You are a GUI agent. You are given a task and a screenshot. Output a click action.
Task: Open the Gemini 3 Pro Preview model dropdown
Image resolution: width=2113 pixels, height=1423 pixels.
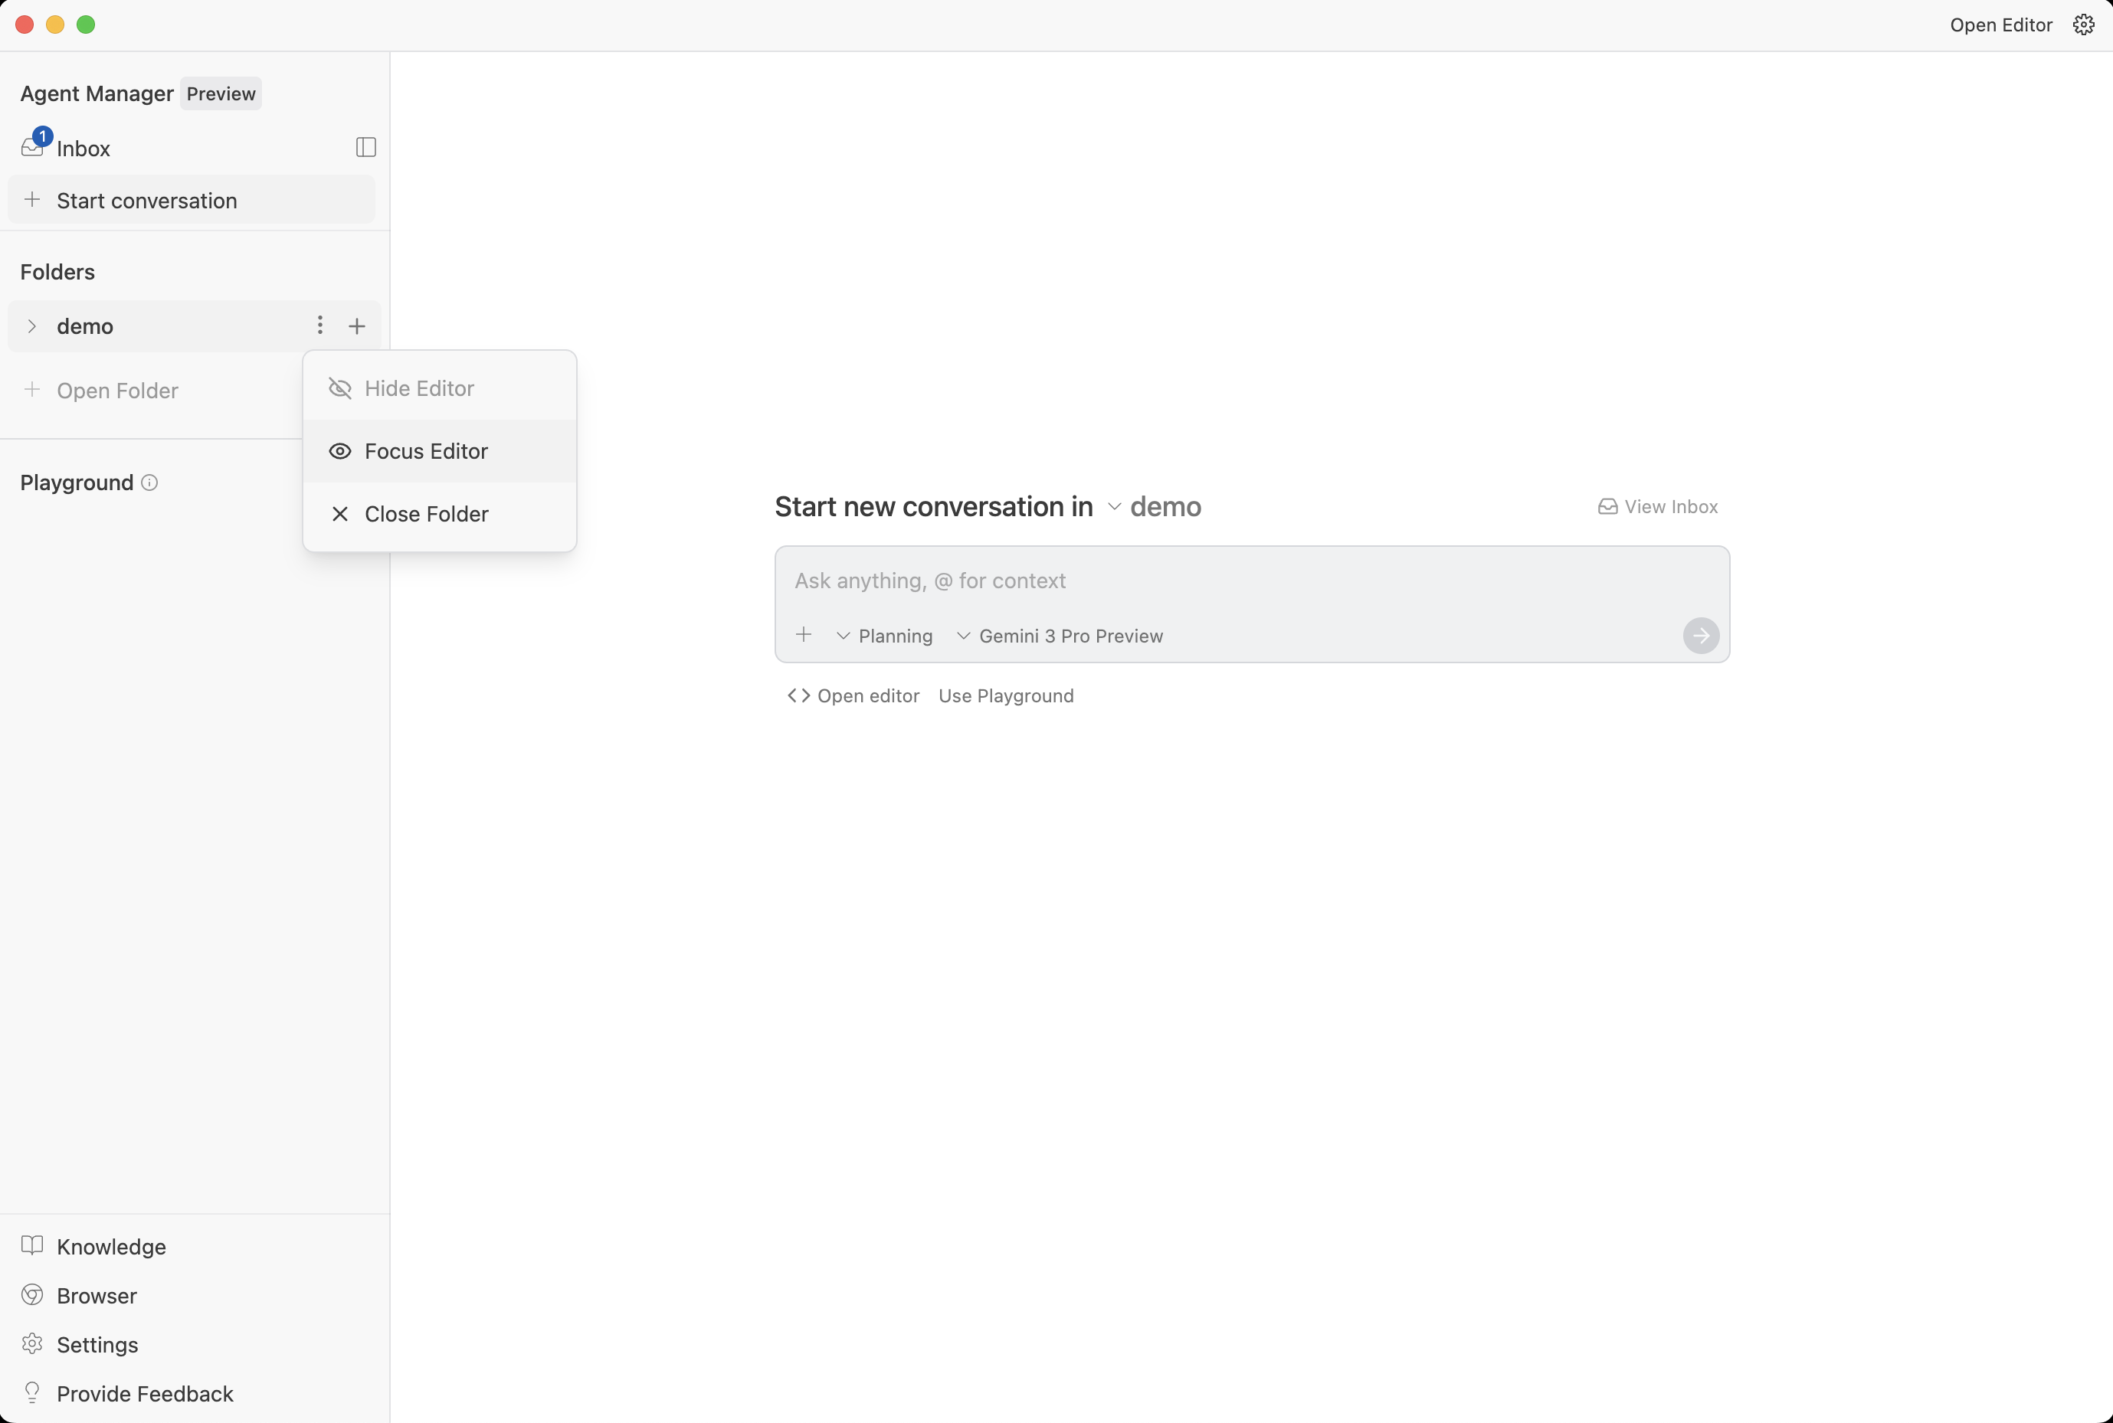click(1060, 635)
